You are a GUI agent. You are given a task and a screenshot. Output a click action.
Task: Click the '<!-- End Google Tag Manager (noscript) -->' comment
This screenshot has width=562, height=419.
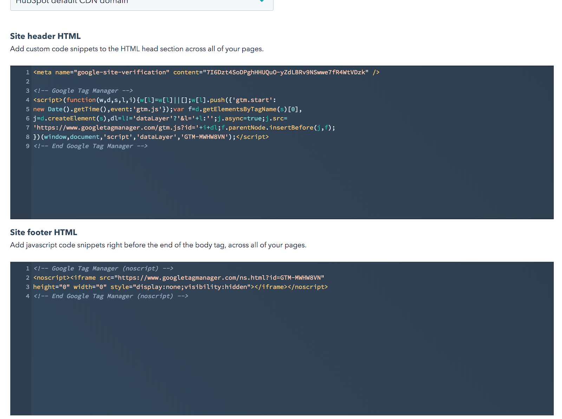(111, 296)
